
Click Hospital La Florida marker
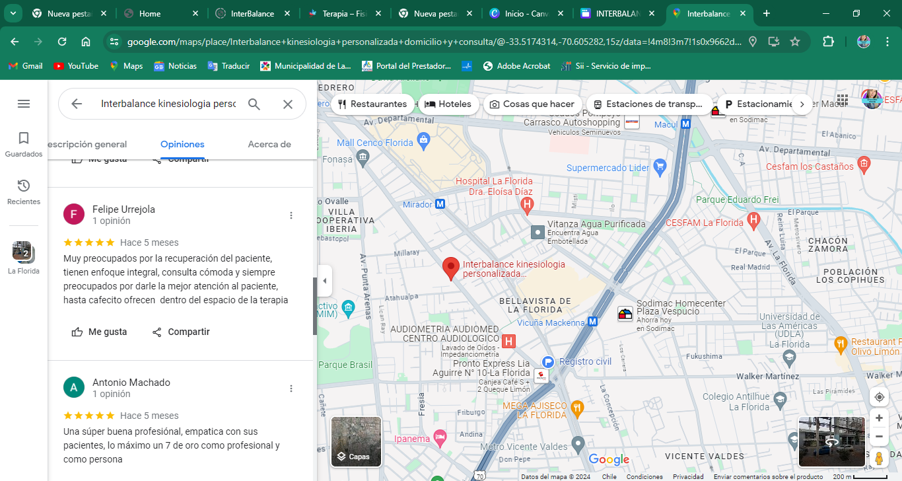tap(527, 206)
